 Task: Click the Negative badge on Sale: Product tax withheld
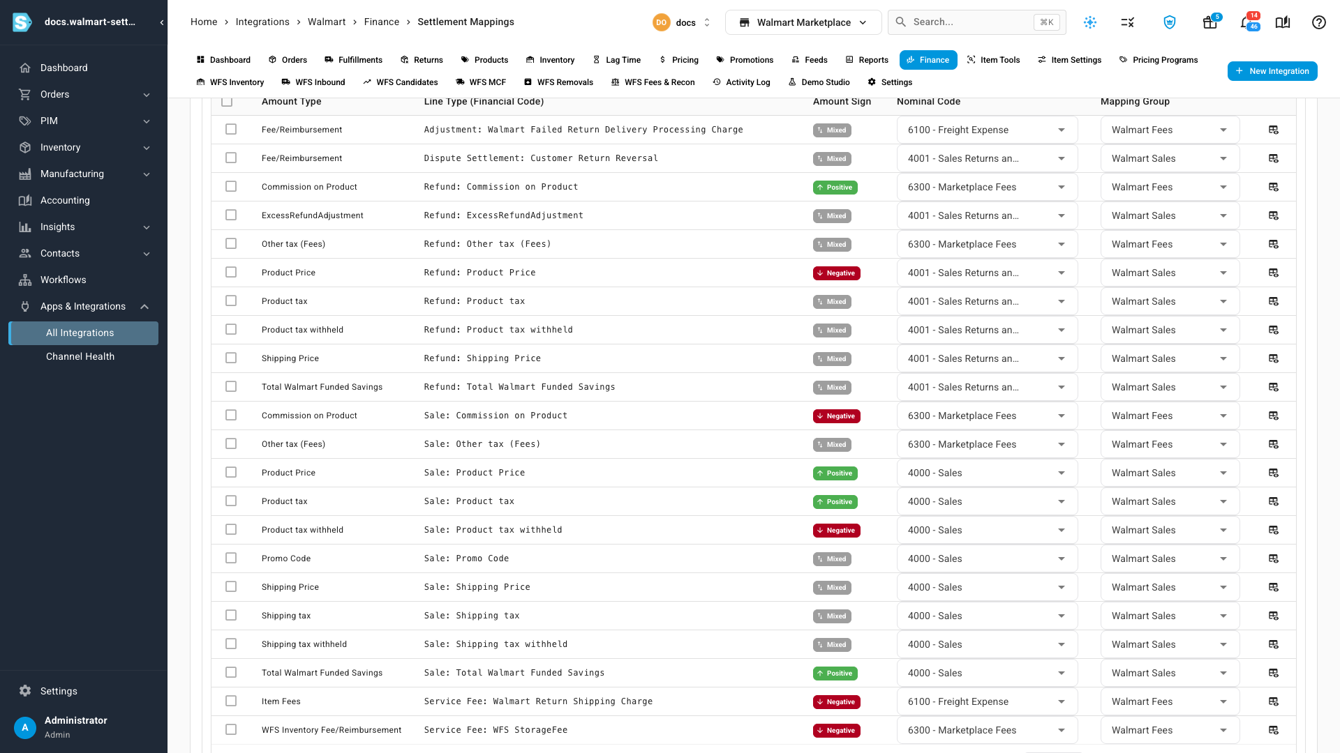click(x=836, y=531)
